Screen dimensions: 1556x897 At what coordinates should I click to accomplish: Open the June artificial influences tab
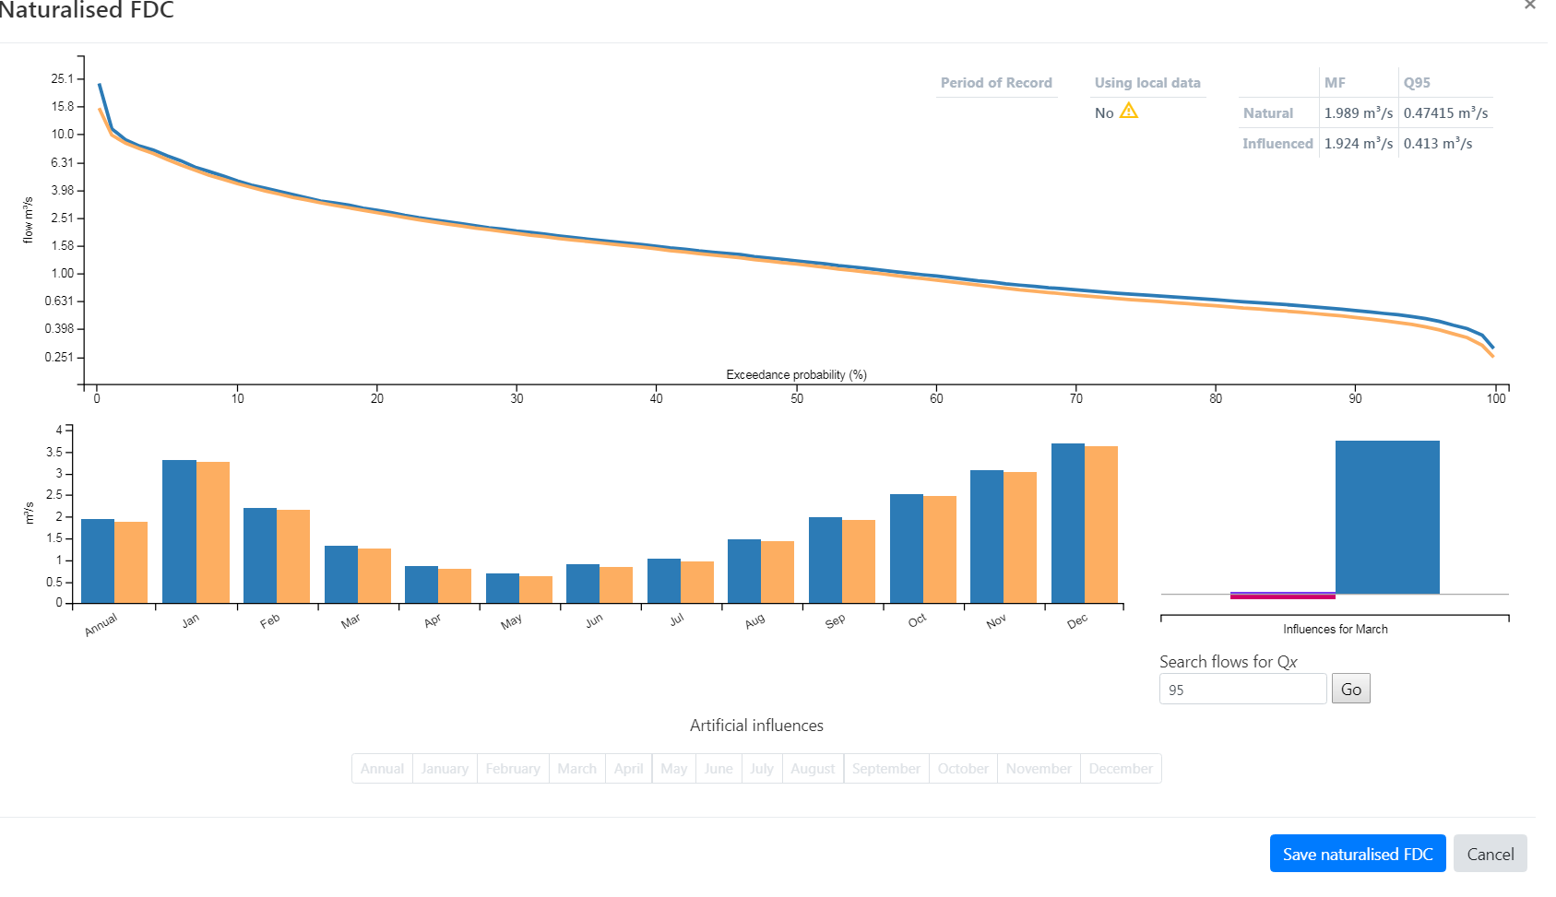point(719,769)
